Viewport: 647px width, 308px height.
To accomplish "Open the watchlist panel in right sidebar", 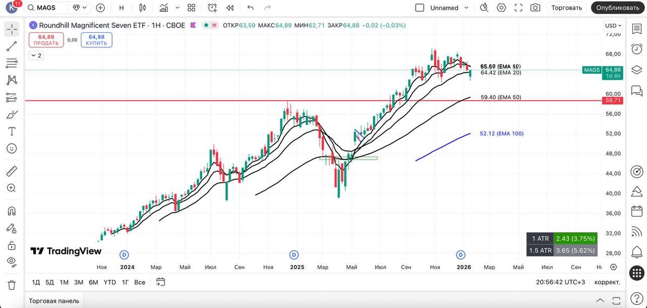I will click(x=637, y=30).
